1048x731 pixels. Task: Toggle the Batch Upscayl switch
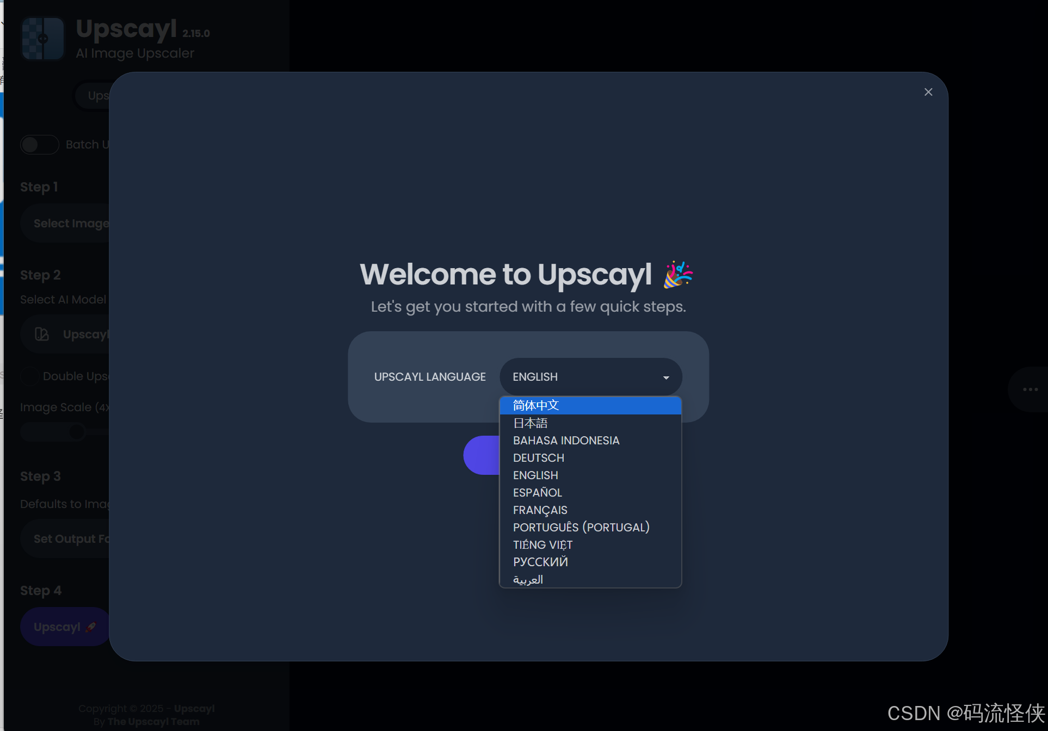(39, 145)
